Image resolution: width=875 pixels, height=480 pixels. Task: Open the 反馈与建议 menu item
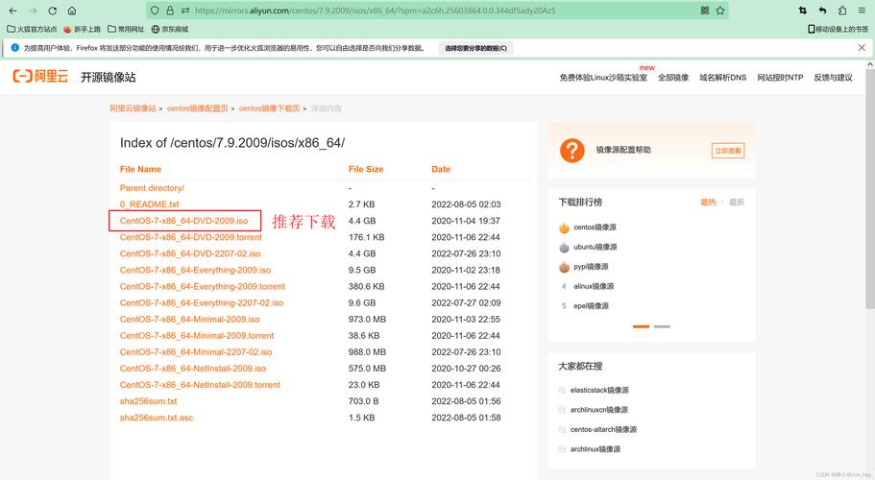833,78
